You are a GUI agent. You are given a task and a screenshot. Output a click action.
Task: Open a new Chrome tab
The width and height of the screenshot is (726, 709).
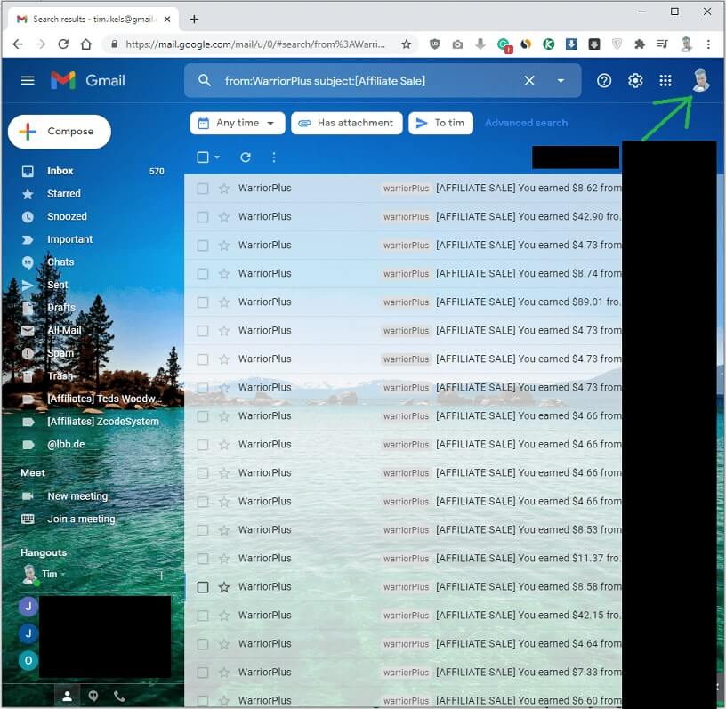195,19
